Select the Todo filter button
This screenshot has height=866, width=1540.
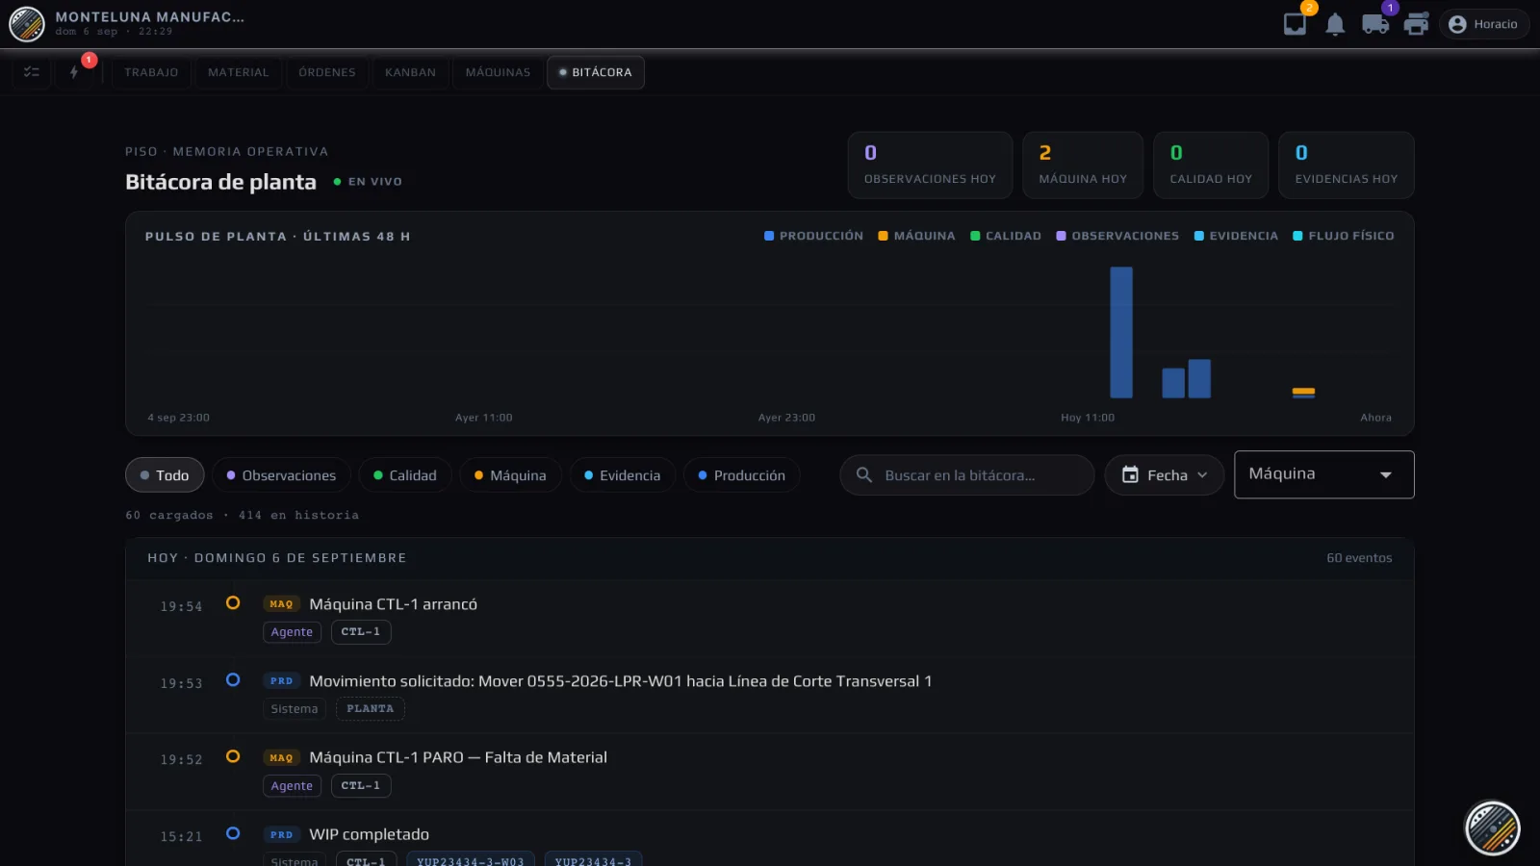coord(165,475)
